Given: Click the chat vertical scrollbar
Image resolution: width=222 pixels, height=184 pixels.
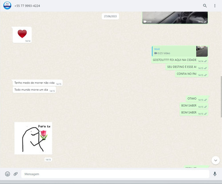Looking at the screenshot, I should (221, 96).
